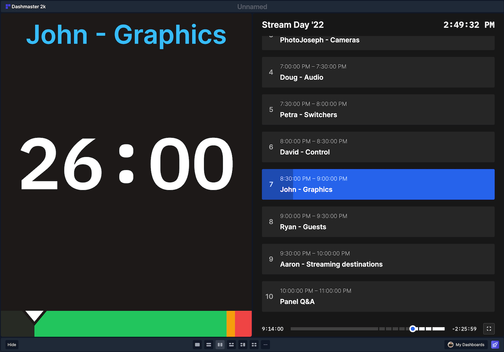Click the Unnamed dashboard title
Screen dimensions: 504x352
point(252,6)
